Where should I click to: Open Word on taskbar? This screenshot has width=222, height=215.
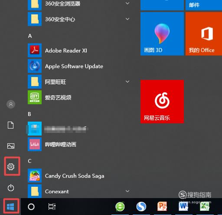(183, 207)
